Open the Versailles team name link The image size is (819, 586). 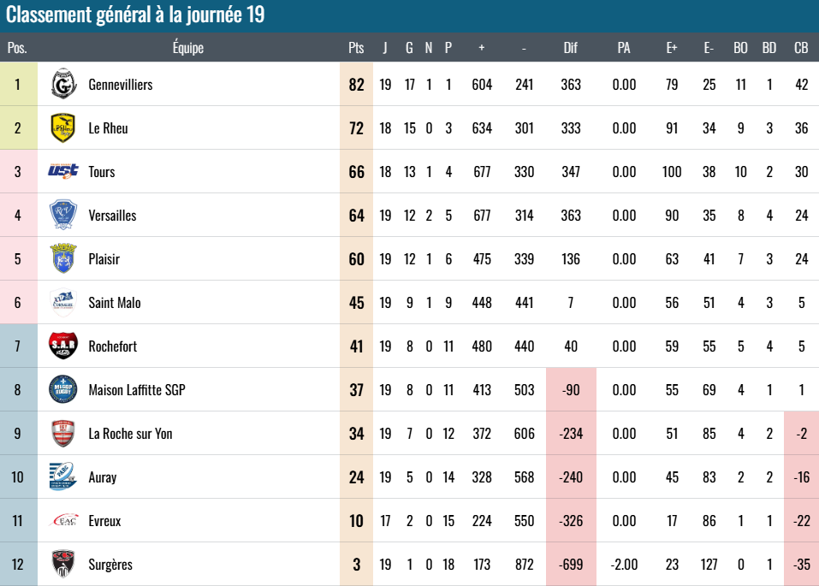click(x=112, y=216)
